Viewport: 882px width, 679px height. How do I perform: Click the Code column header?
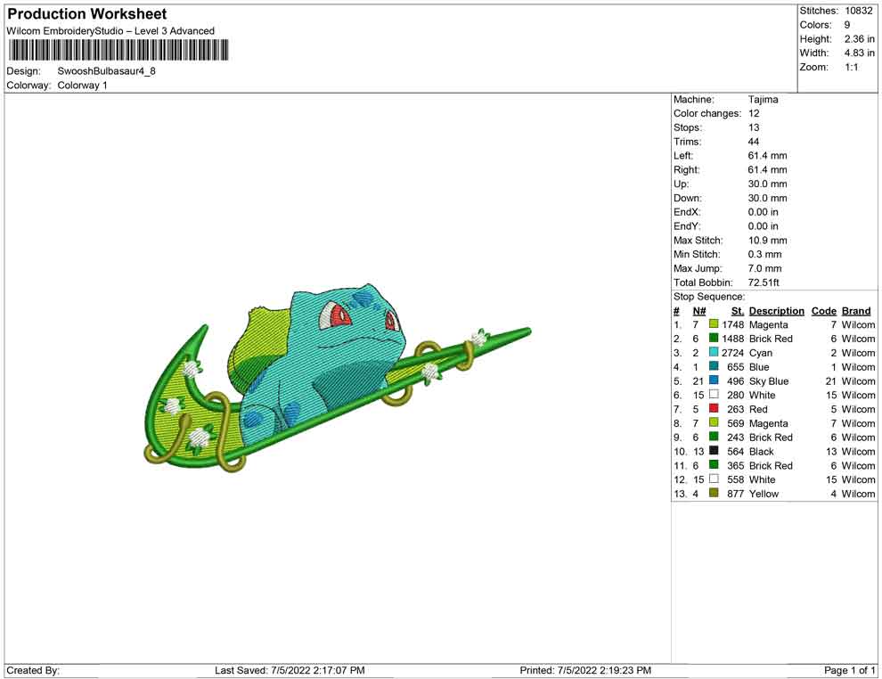click(x=823, y=311)
